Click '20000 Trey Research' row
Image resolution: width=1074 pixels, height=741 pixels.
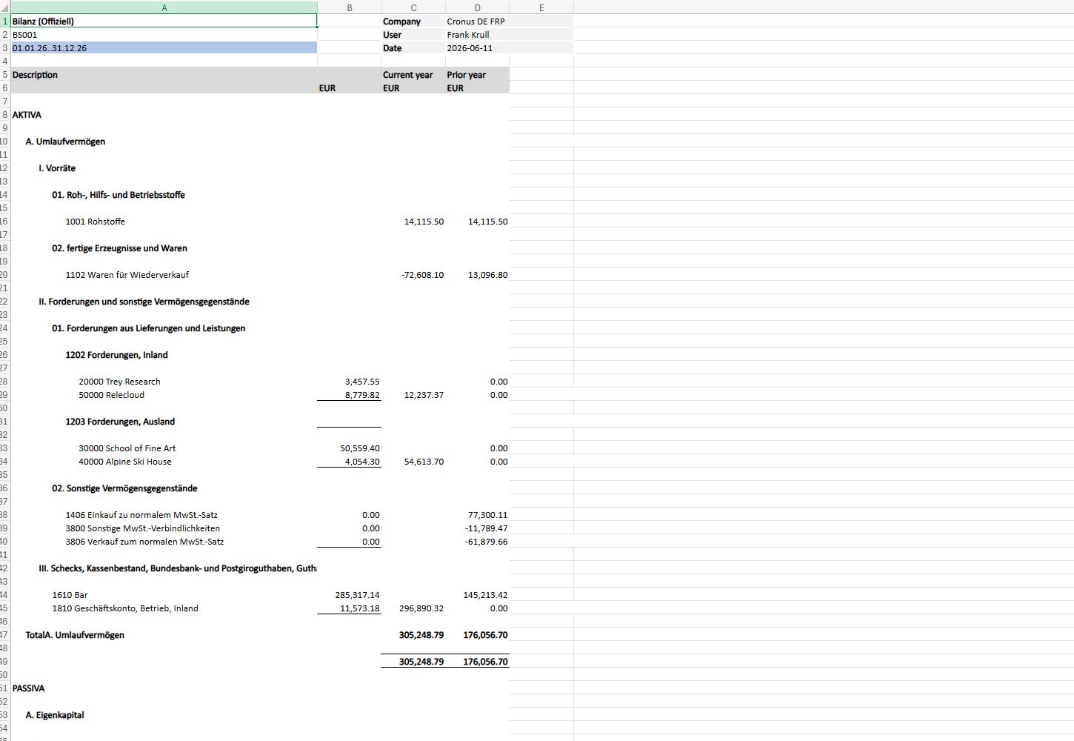point(119,382)
